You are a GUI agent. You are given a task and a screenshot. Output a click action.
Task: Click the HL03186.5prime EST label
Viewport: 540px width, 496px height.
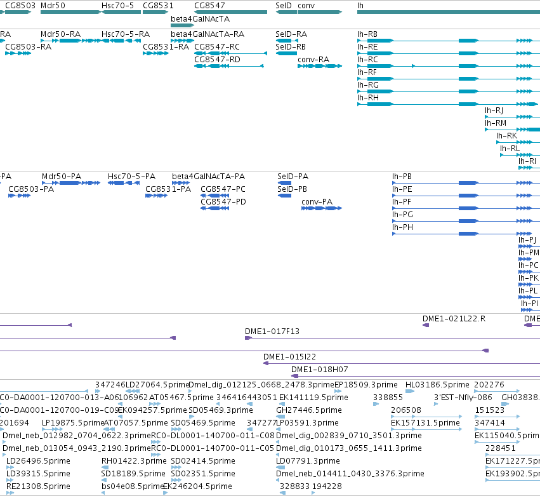[437, 385]
